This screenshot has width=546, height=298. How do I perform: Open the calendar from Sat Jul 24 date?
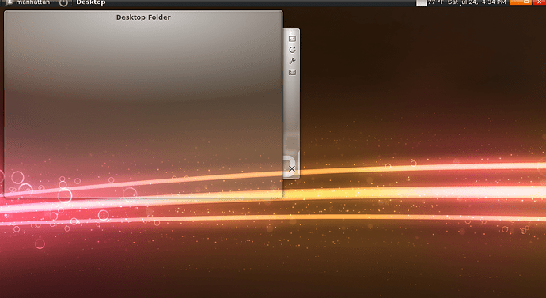coord(463,2)
